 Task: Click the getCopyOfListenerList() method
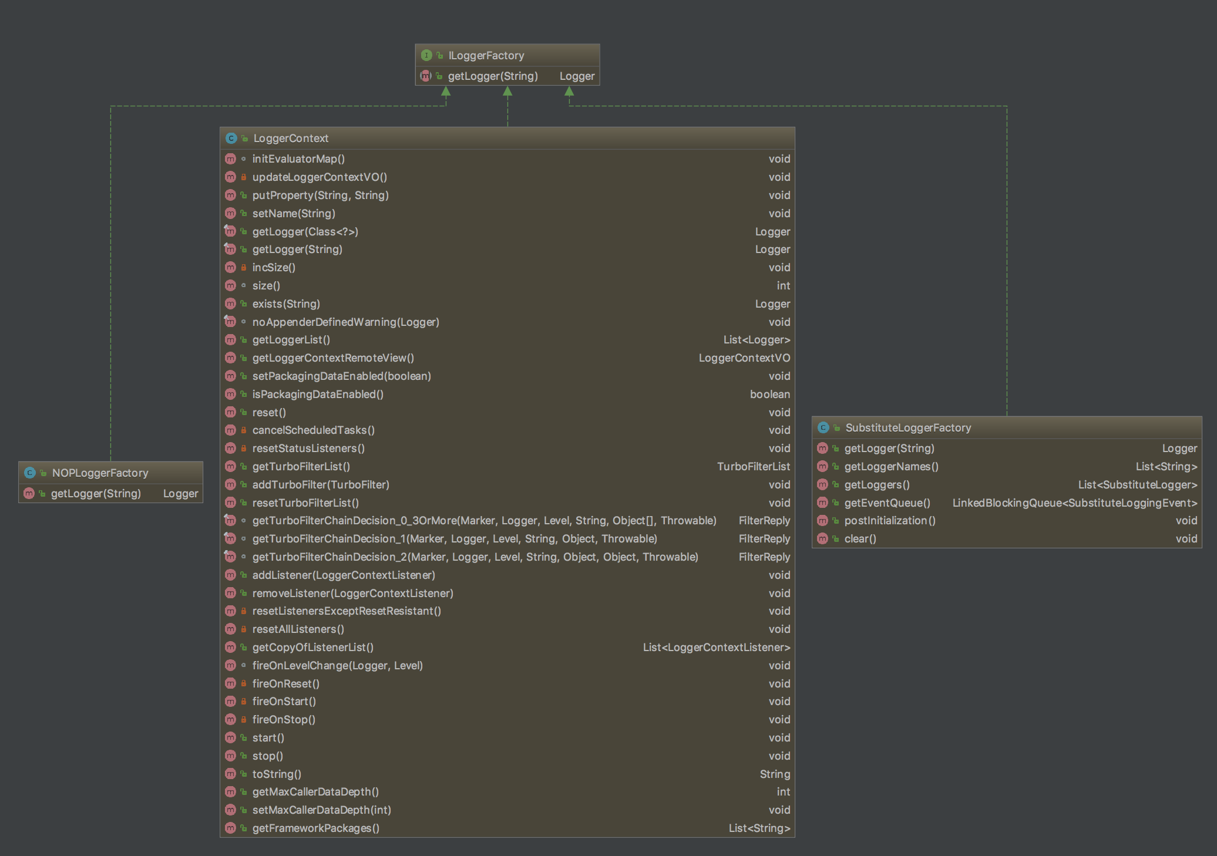[x=313, y=647]
